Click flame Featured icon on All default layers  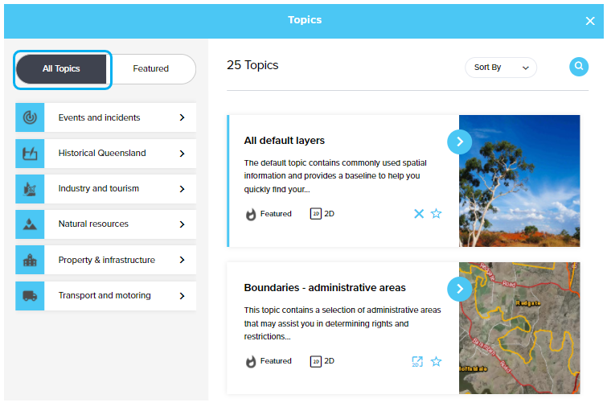click(251, 214)
